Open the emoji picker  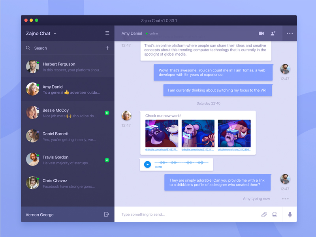tap(275, 214)
